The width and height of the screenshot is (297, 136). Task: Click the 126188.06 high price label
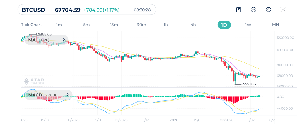tap(44, 34)
